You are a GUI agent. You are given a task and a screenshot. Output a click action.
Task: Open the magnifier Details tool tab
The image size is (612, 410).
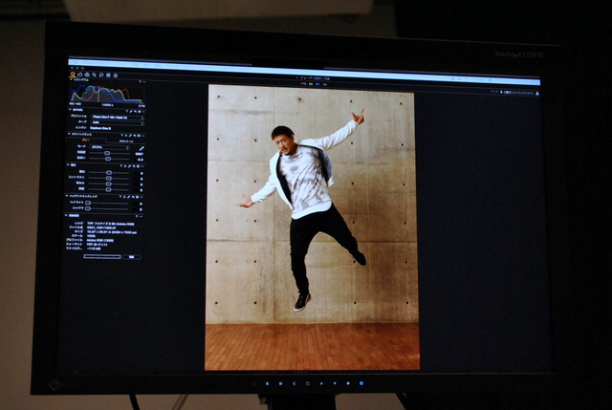point(101,75)
